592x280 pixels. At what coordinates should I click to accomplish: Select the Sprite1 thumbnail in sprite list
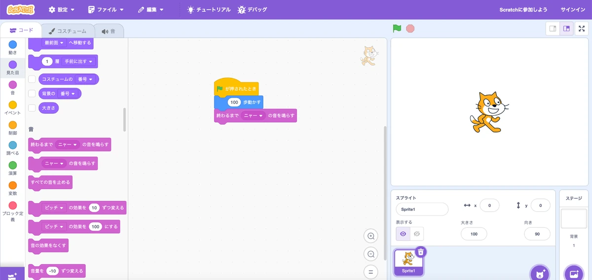408,262
